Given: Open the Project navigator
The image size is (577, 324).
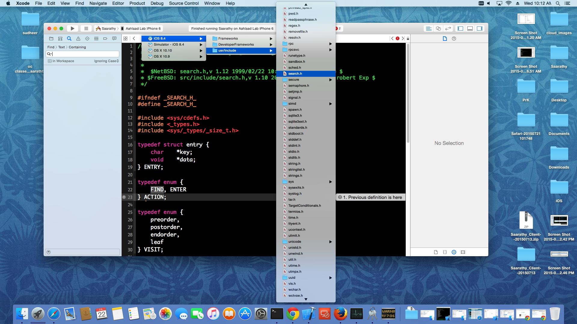Looking at the screenshot, I should click(51, 38).
